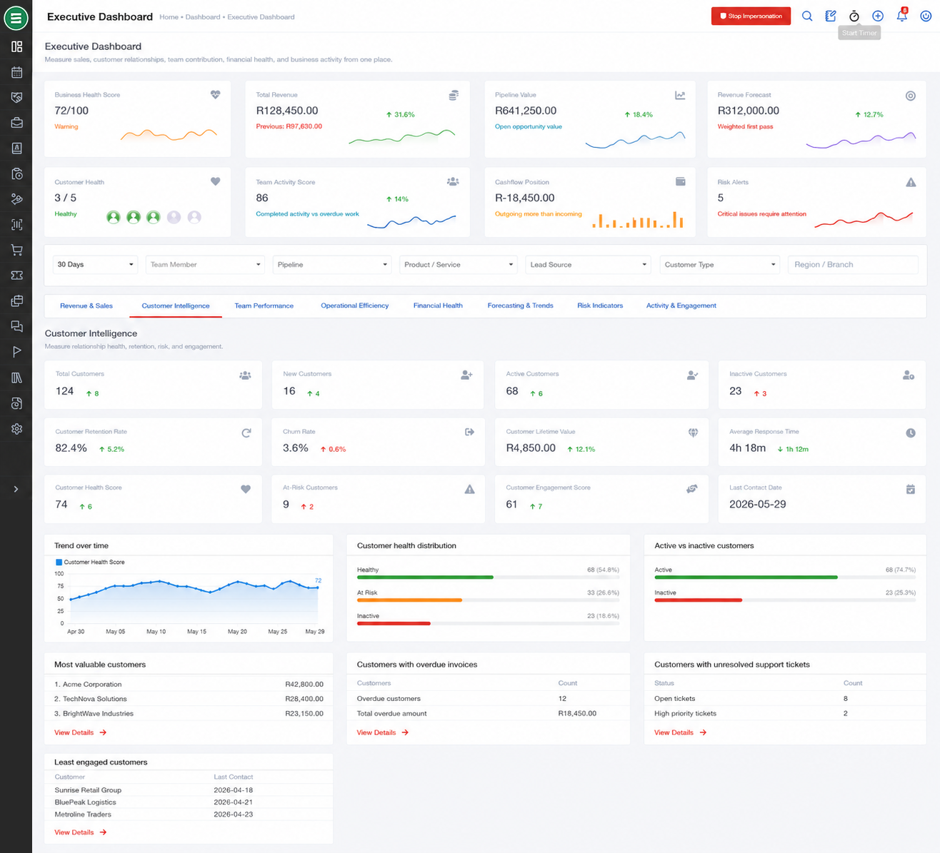Switch to the Team Performance tab
Viewport: 940px width, 853px height.
click(x=264, y=306)
